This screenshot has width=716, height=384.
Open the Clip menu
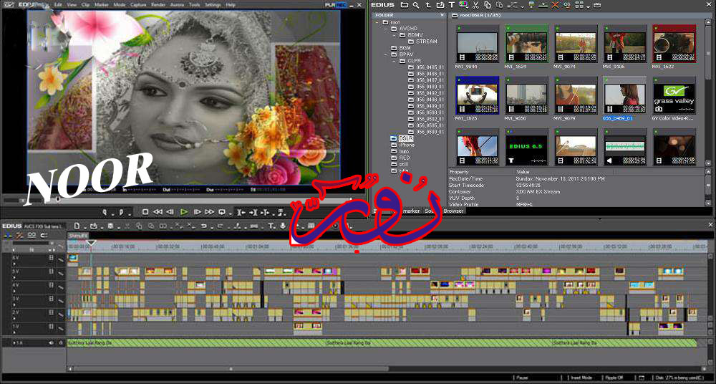tap(85, 4)
